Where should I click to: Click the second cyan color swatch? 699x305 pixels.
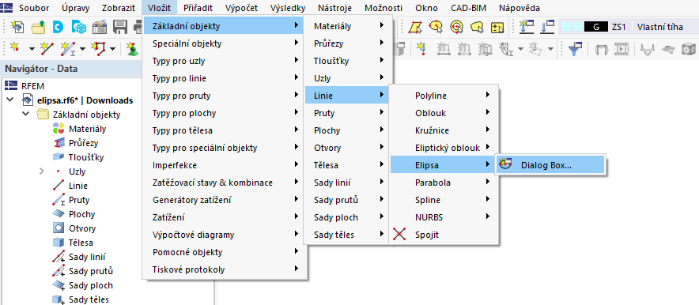(x=577, y=27)
